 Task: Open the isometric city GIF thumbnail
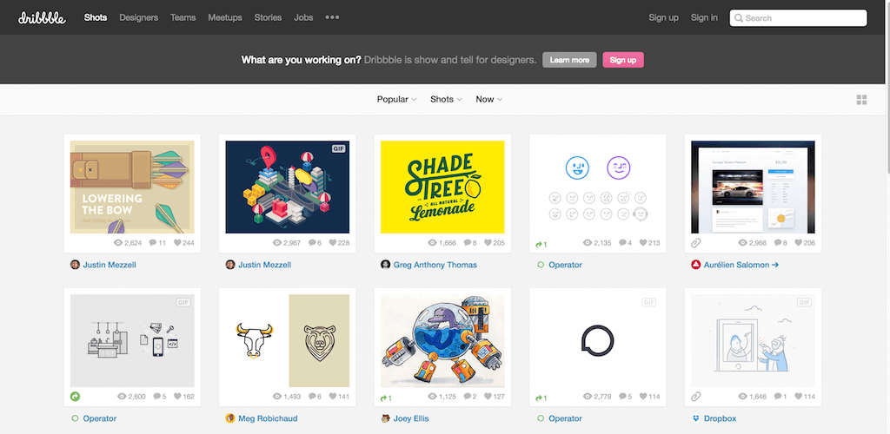287,187
